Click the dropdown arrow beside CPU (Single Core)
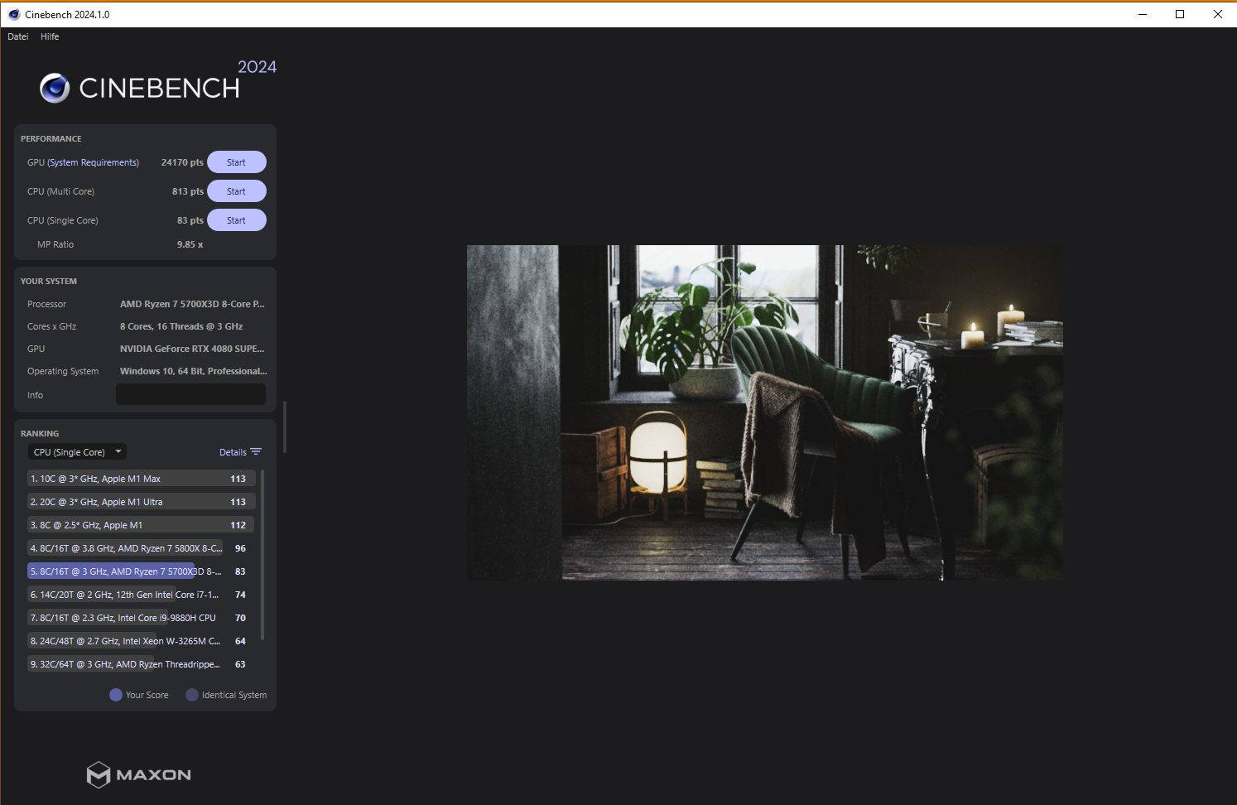The width and height of the screenshot is (1237, 805). (x=118, y=451)
